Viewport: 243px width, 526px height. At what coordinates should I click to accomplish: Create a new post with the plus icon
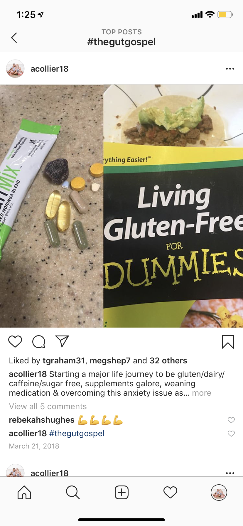pyautogui.click(x=122, y=492)
